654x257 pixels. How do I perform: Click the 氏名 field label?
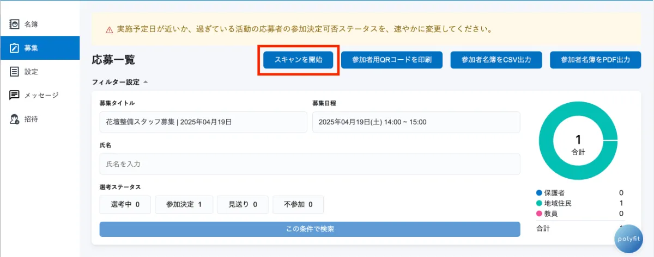106,145
